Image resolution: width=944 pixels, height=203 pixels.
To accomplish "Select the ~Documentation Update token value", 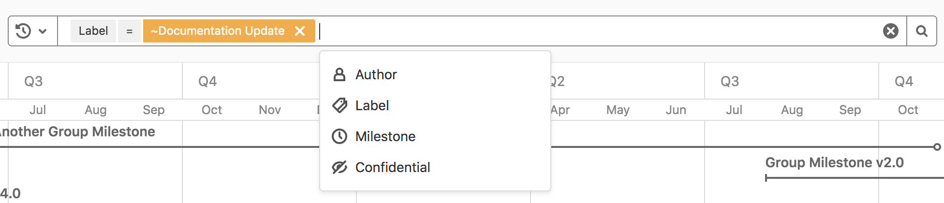I will pyautogui.click(x=218, y=31).
